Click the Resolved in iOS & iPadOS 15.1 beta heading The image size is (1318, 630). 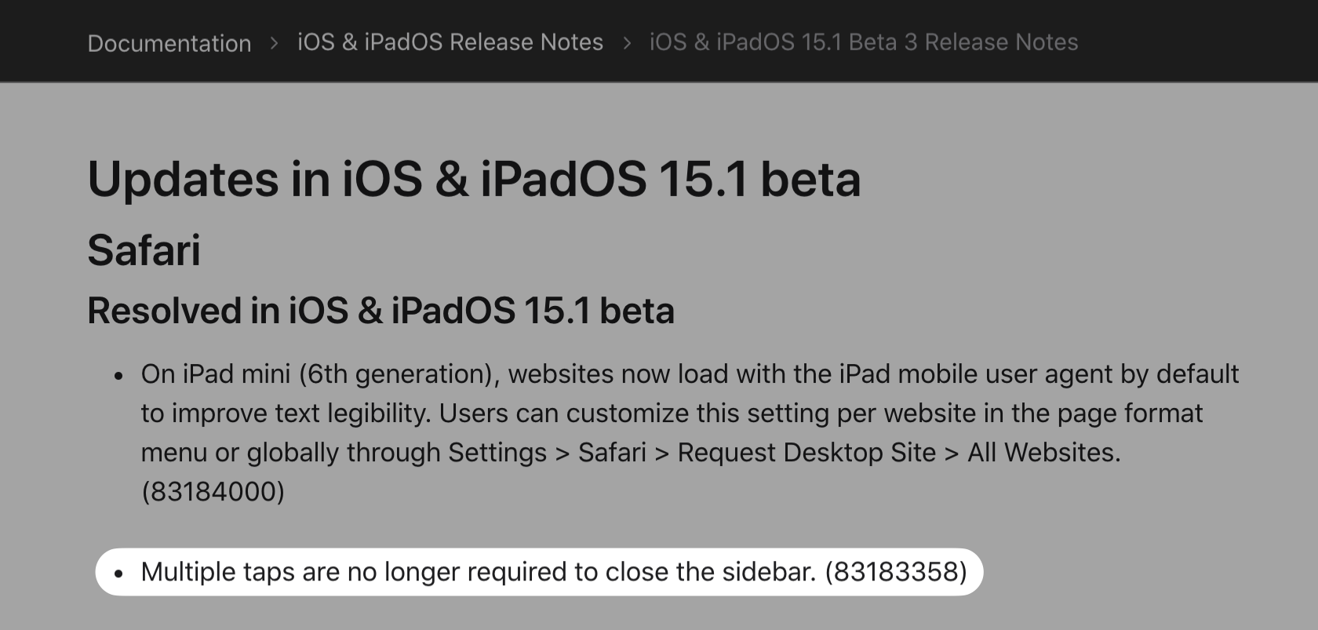click(380, 310)
